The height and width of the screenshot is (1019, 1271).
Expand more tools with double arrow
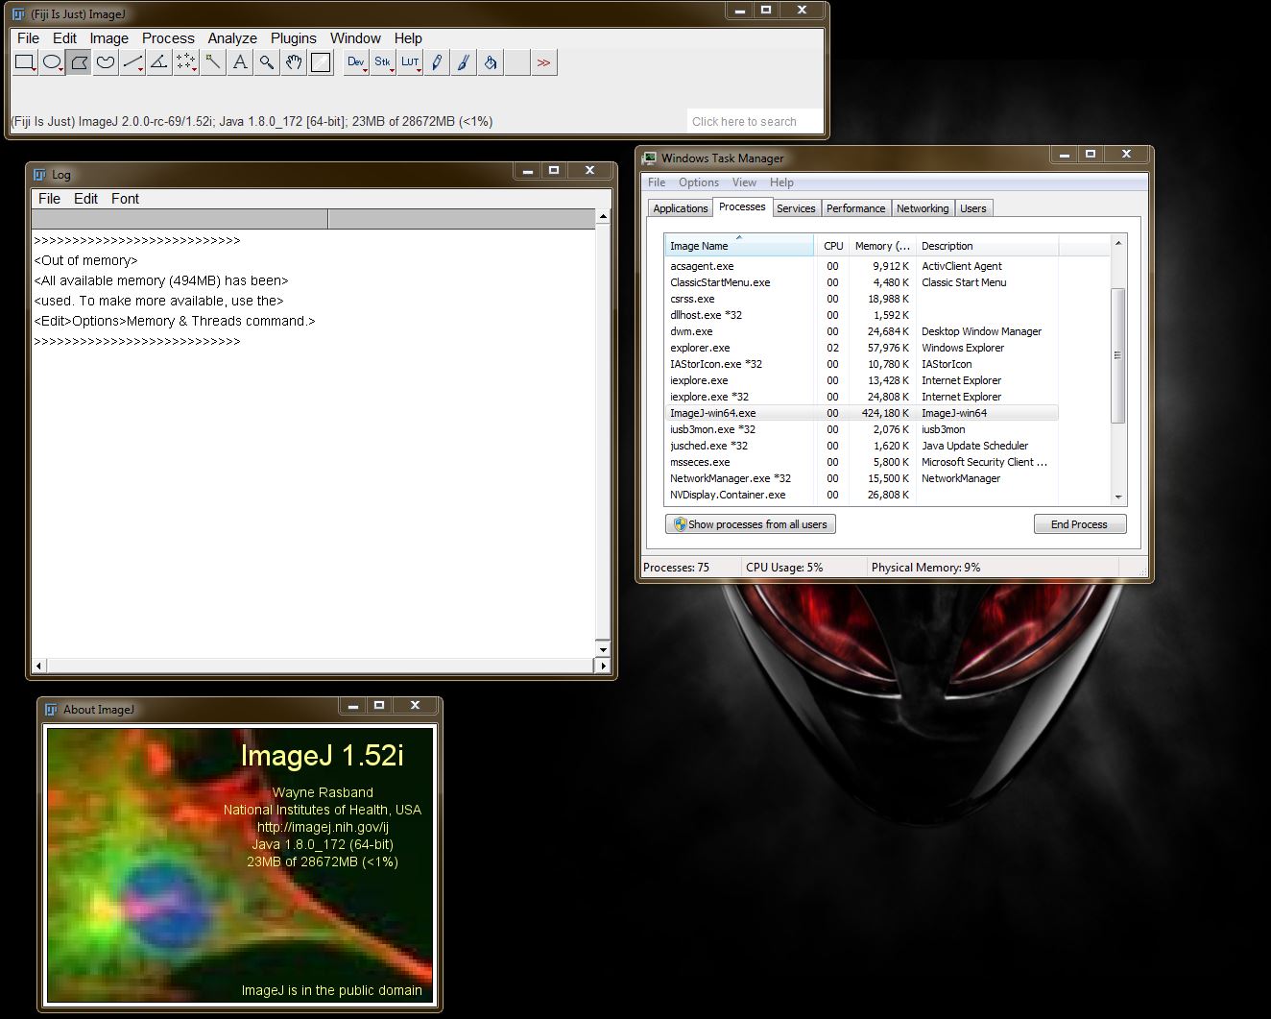(x=544, y=63)
